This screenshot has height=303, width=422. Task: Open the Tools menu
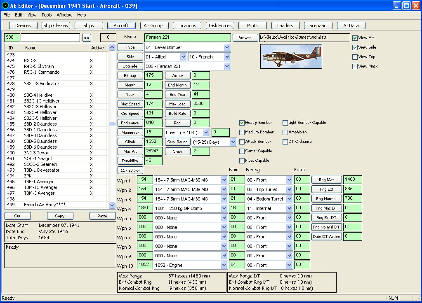[x=47, y=15]
